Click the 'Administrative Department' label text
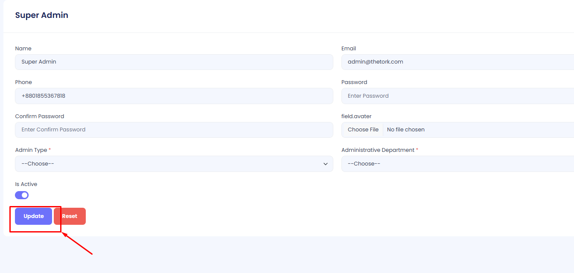574x273 pixels. pyautogui.click(x=378, y=150)
